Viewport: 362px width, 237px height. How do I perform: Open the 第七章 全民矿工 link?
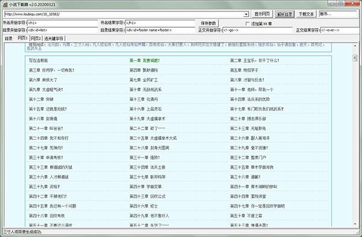[144, 80]
